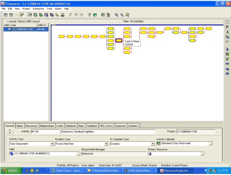The height and width of the screenshot is (175, 231).
Task: Click the Filter funnel icon
Action: click(x=89, y=15)
